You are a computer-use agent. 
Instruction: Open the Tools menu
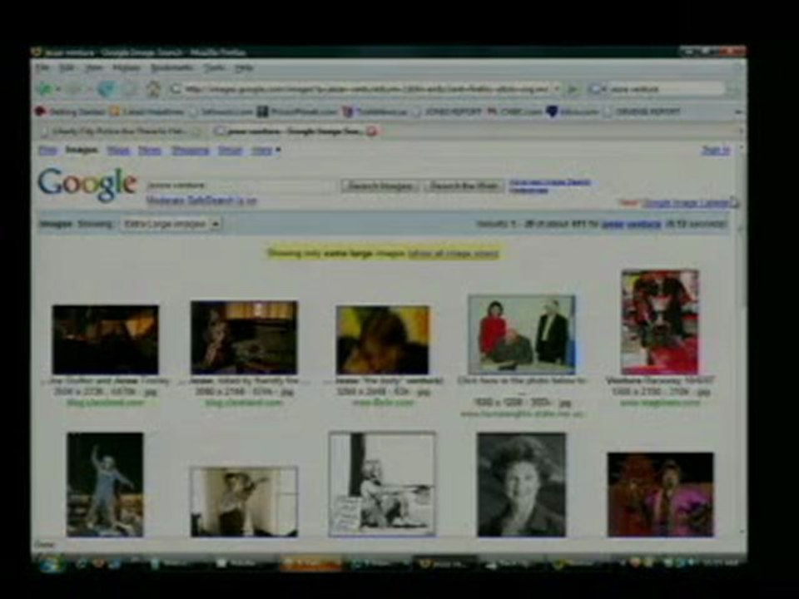click(x=214, y=67)
